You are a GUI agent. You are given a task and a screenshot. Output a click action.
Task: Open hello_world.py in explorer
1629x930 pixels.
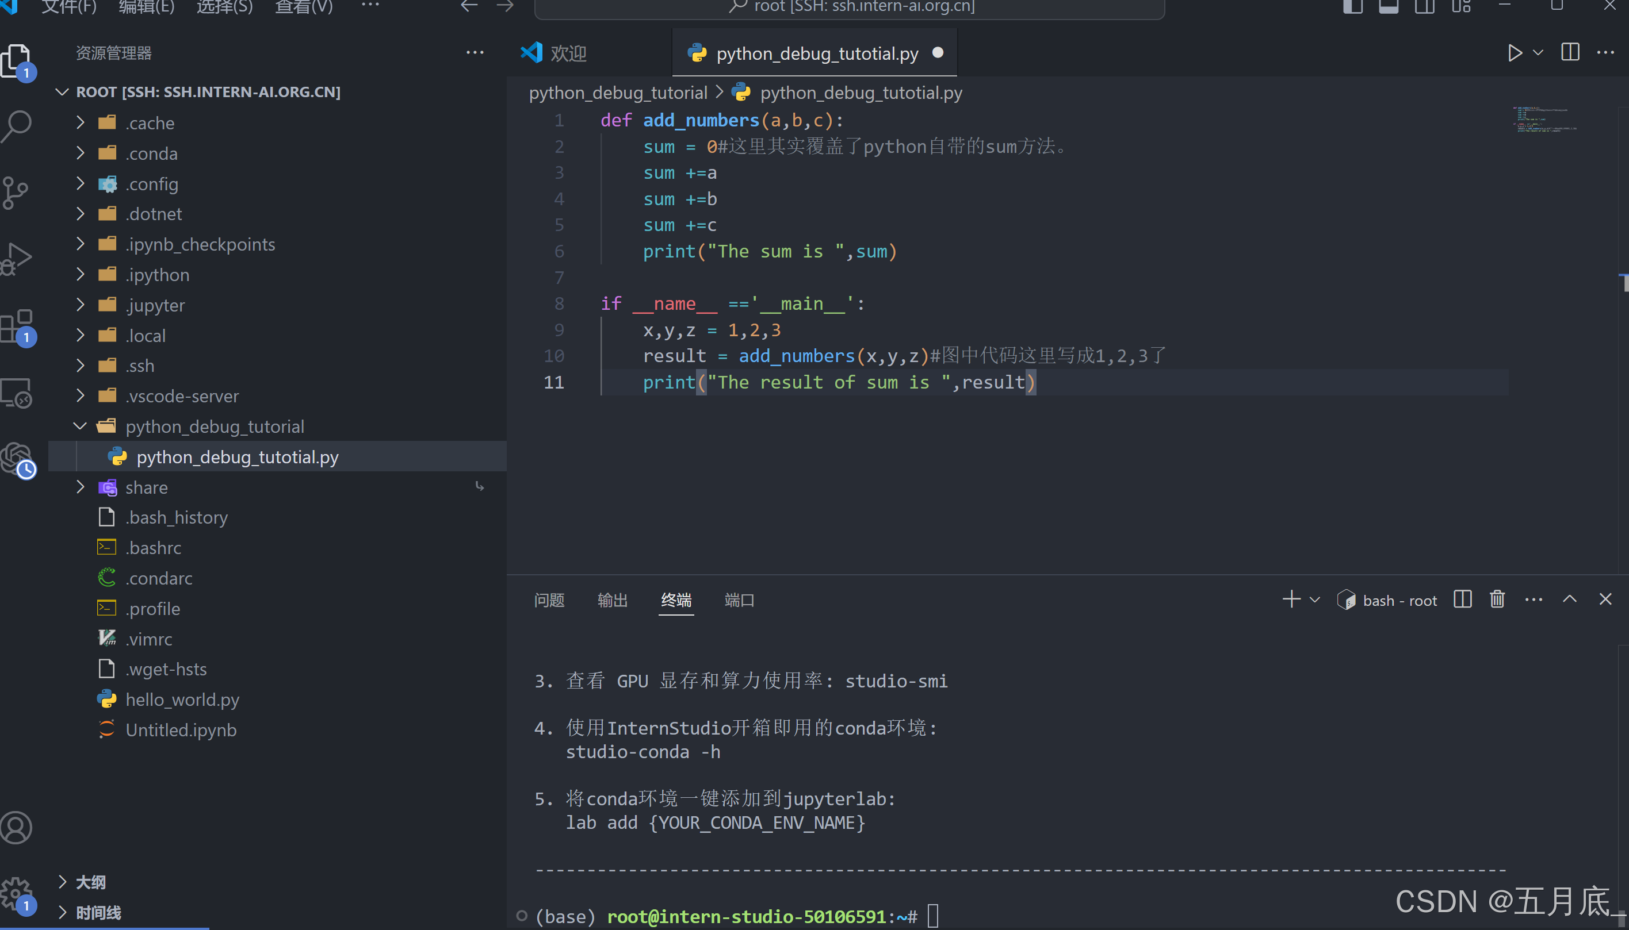(182, 700)
